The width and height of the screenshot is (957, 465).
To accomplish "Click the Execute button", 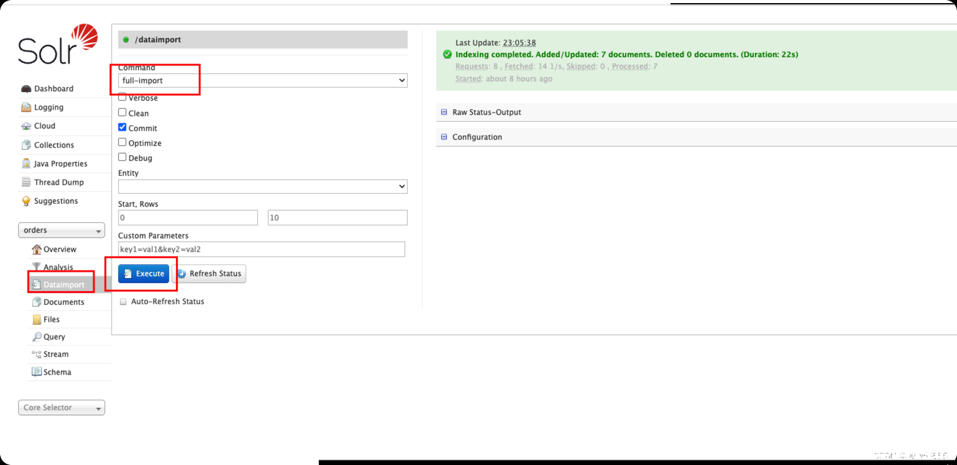I will tap(144, 274).
